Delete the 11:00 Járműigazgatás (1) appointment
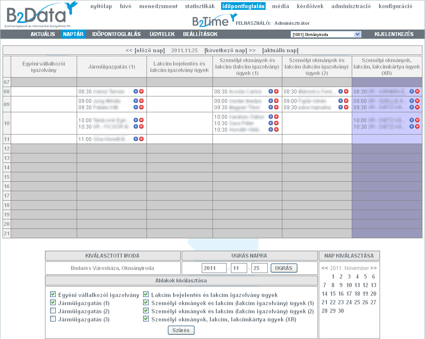The width and height of the screenshot is (425, 339). point(141,139)
